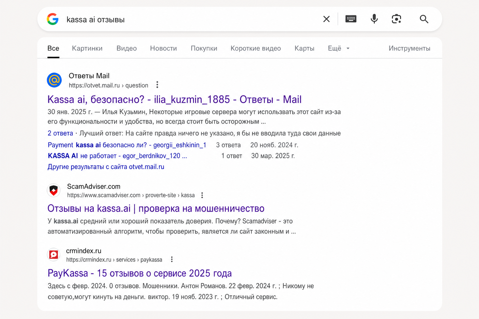Image resolution: width=479 pixels, height=319 pixels.
Task: Switch to the 'Видео' tab
Action: 127,48
